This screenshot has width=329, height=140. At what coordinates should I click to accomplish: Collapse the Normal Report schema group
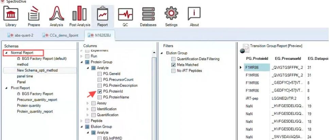coord(6,53)
